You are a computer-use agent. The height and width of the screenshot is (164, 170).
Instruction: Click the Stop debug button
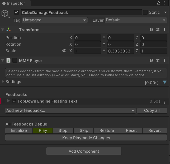coord(63,131)
